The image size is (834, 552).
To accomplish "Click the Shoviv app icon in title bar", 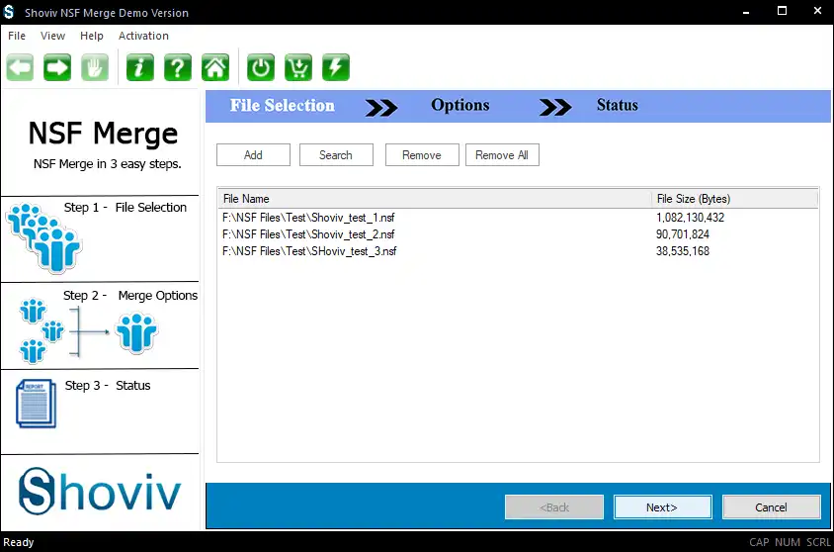I will (x=9, y=12).
